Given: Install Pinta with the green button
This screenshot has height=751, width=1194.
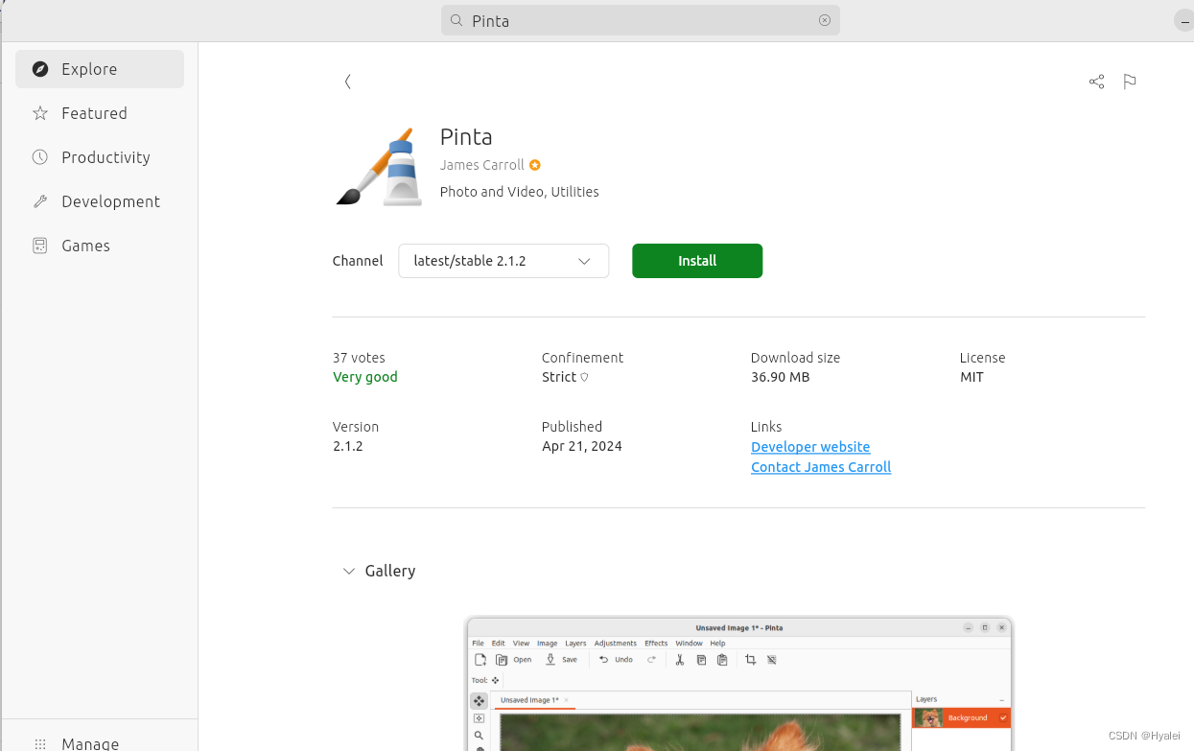Looking at the screenshot, I should pos(697,261).
